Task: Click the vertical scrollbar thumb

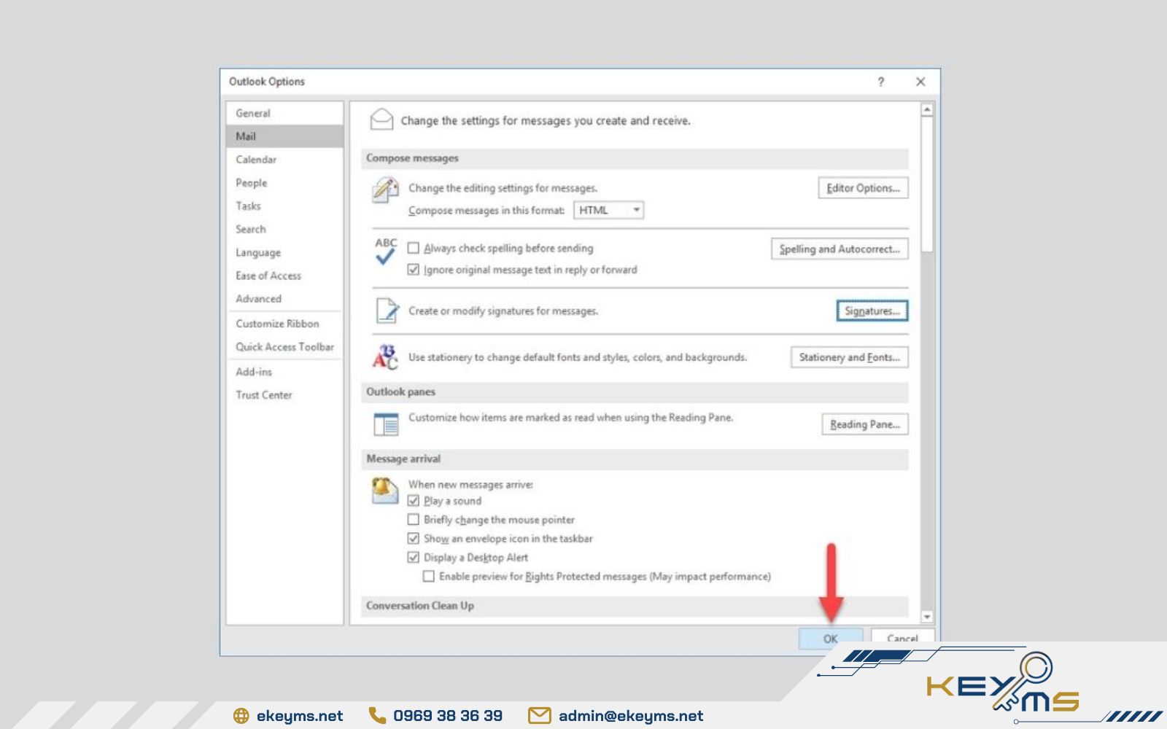Action: coord(927,184)
